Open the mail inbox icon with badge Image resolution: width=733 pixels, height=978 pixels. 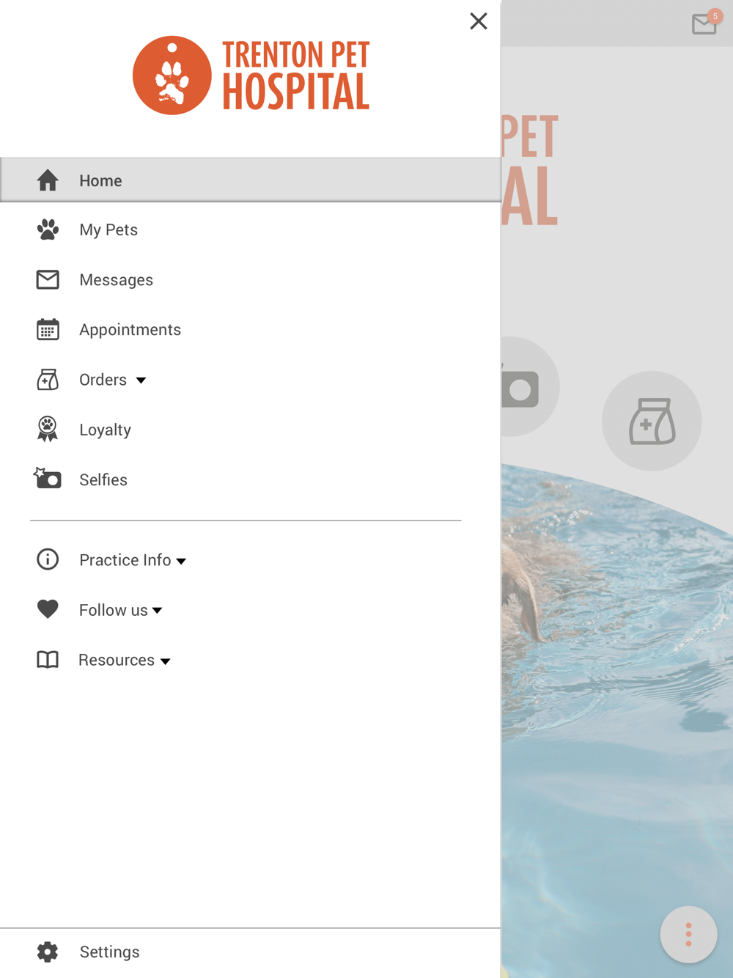pyautogui.click(x=704, y=24)
